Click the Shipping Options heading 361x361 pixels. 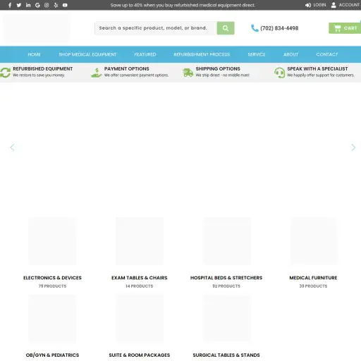[x=218, y=68]
